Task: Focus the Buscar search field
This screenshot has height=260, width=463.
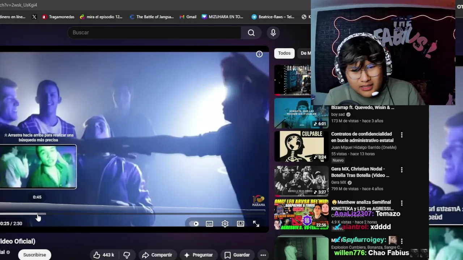Action: 154,32
